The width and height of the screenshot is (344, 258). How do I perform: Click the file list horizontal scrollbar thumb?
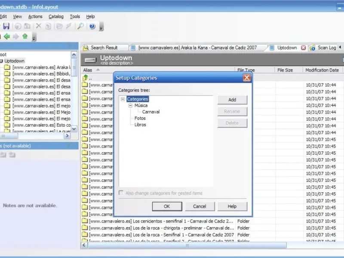[187, 245]
